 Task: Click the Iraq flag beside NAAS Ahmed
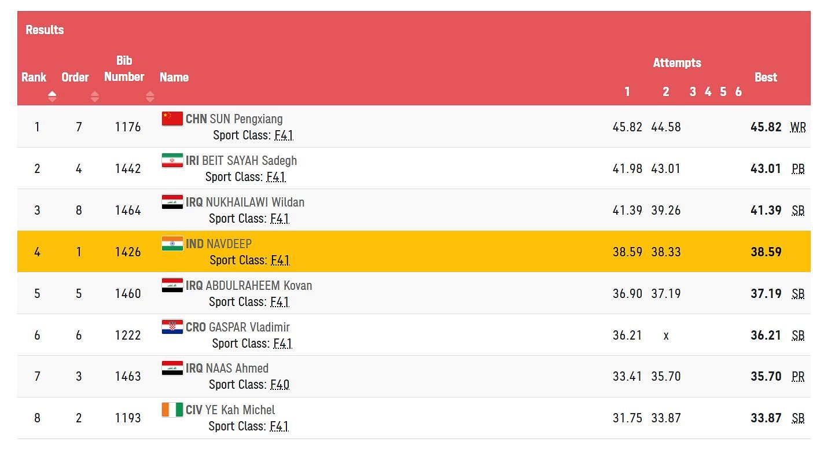coord(172,368)
